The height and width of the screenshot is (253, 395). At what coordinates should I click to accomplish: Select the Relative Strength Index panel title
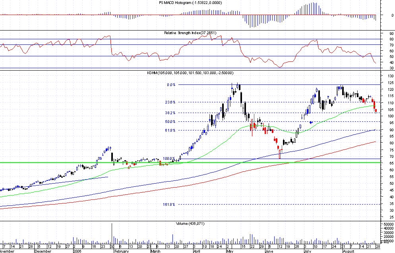[190, 33]
